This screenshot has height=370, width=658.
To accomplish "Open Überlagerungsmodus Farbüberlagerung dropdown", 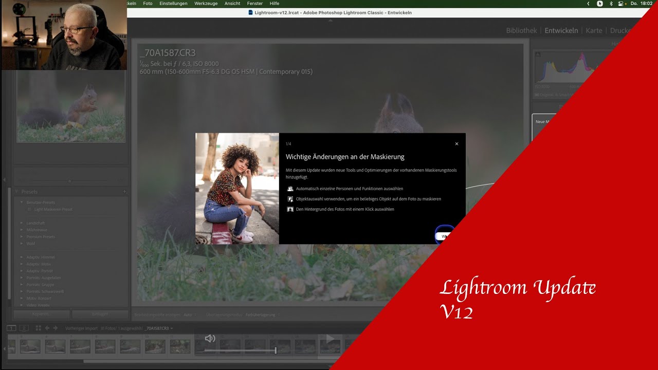I will [x=262, y=314].
